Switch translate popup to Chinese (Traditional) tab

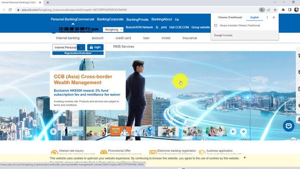[x=230, y=17]
